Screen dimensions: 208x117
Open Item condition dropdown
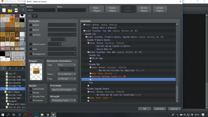coord(62,49)
